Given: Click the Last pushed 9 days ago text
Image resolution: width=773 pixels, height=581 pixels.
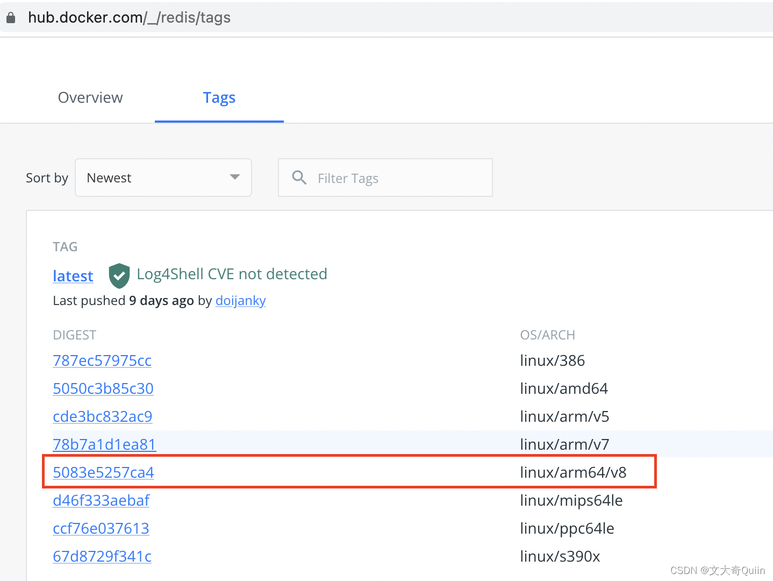Looking at the screenshot, I should pyautogui.click(x=123, y=300).
